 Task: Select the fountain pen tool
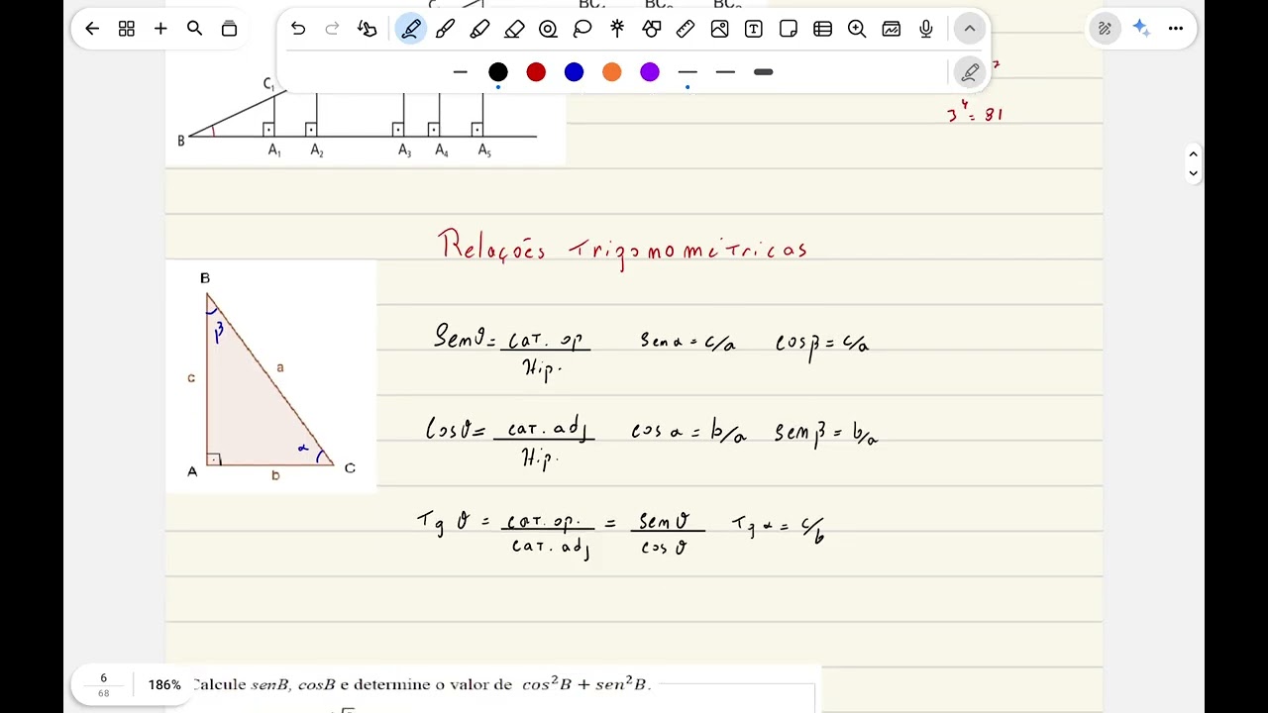411,29
